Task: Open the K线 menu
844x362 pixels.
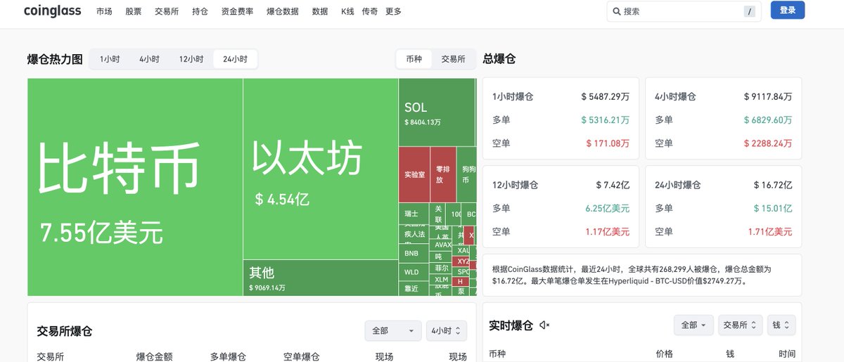Action: [x=347, y=11]
